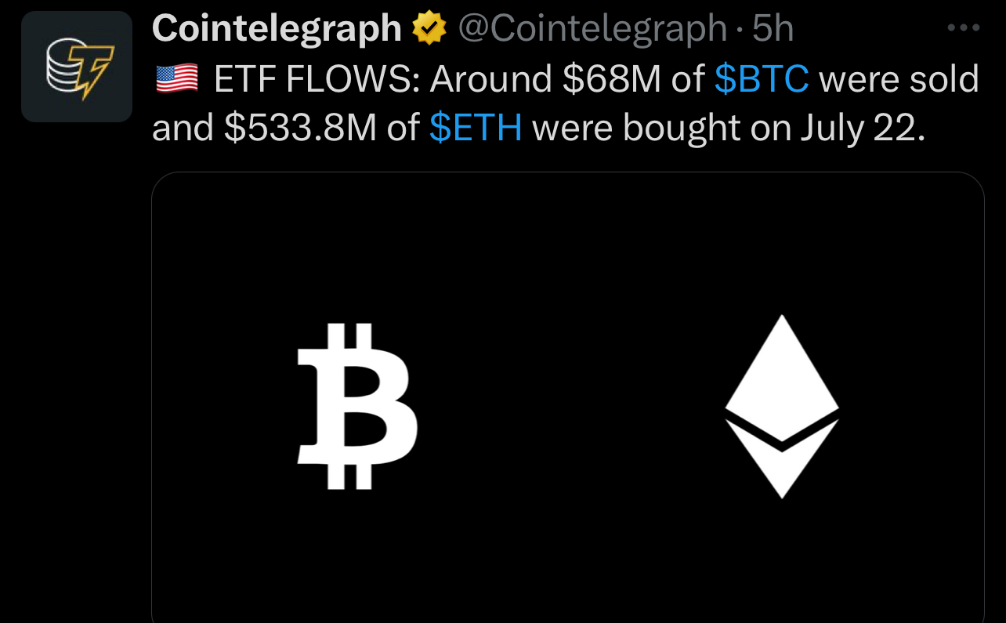Click the US flag emoji in the tweet
1006x623 pixels.
click(174, 78)
